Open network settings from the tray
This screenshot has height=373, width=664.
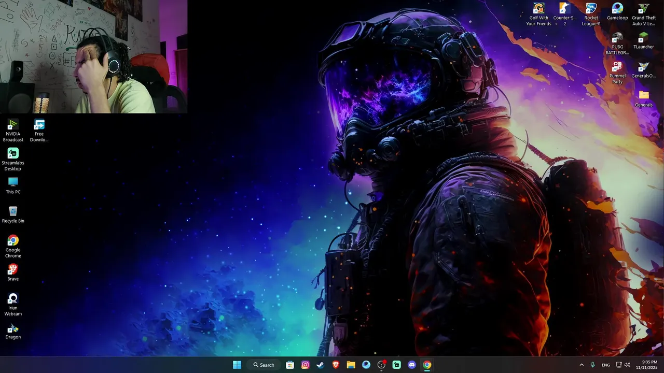[619, 365]
